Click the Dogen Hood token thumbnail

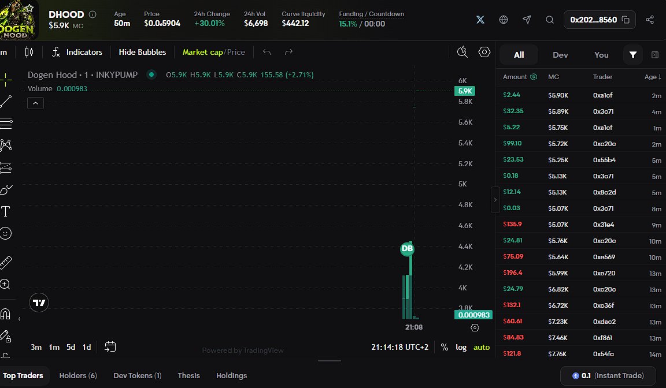pos(18,20)
